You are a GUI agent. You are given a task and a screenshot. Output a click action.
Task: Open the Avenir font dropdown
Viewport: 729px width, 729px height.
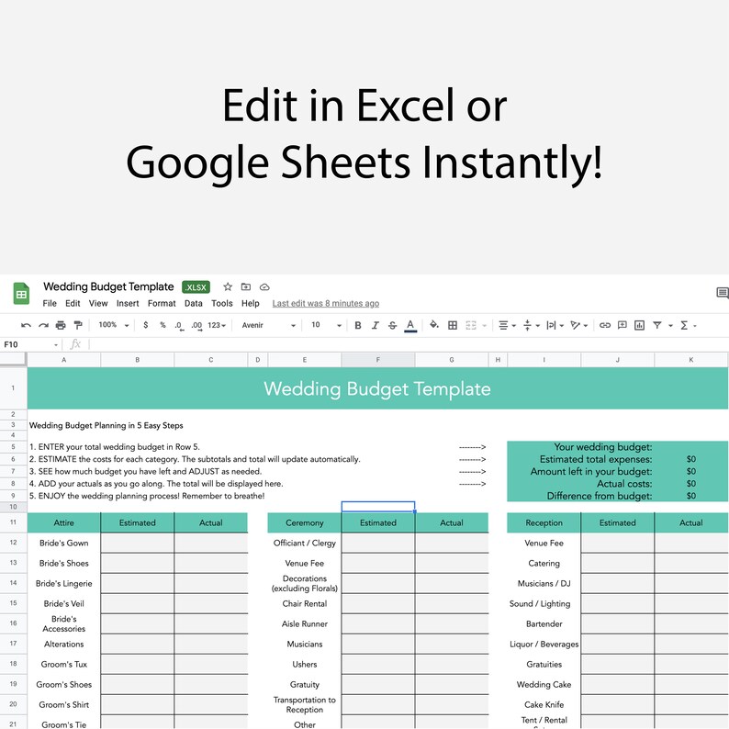coord(269,325)
